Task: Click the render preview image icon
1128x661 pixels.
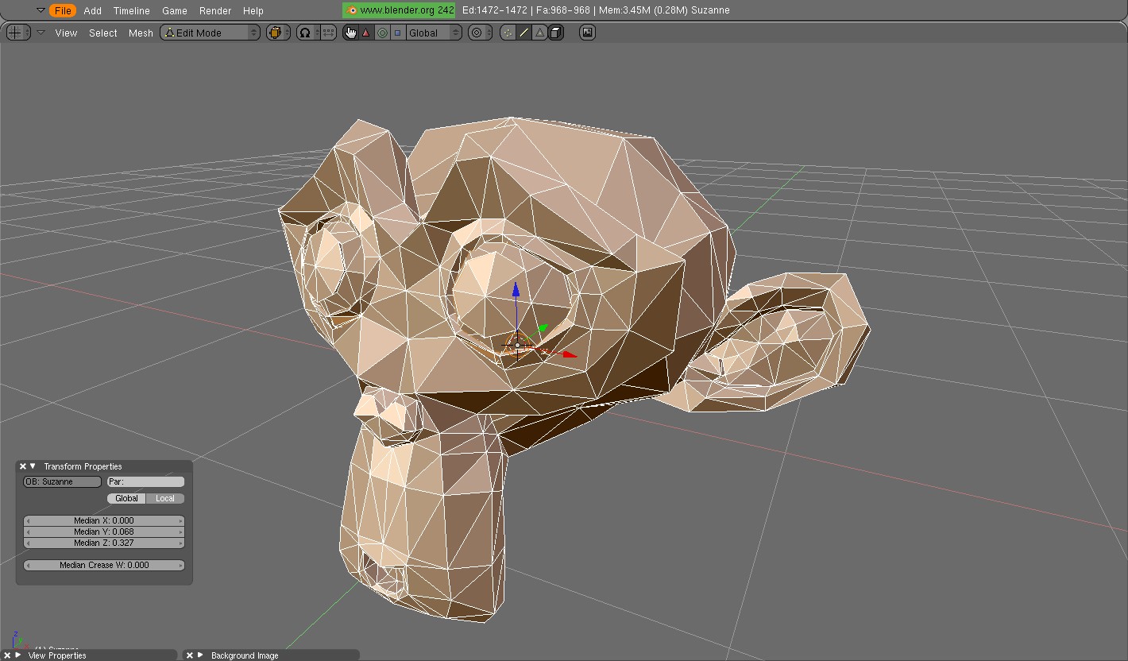Action: tap(587, 33)
